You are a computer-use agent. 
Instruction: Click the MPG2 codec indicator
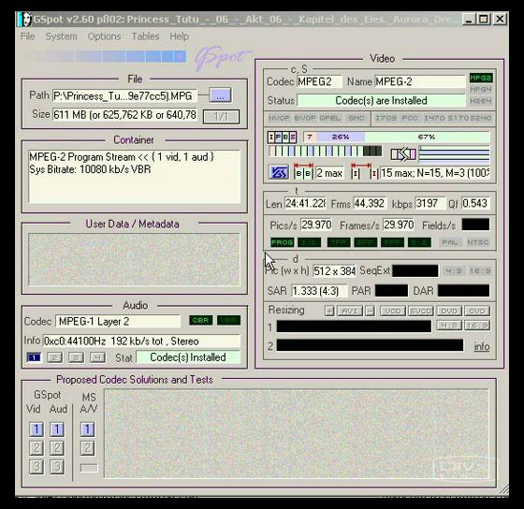click(481, 78)
